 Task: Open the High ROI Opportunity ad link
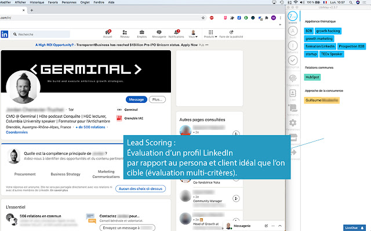coord(54,45)
